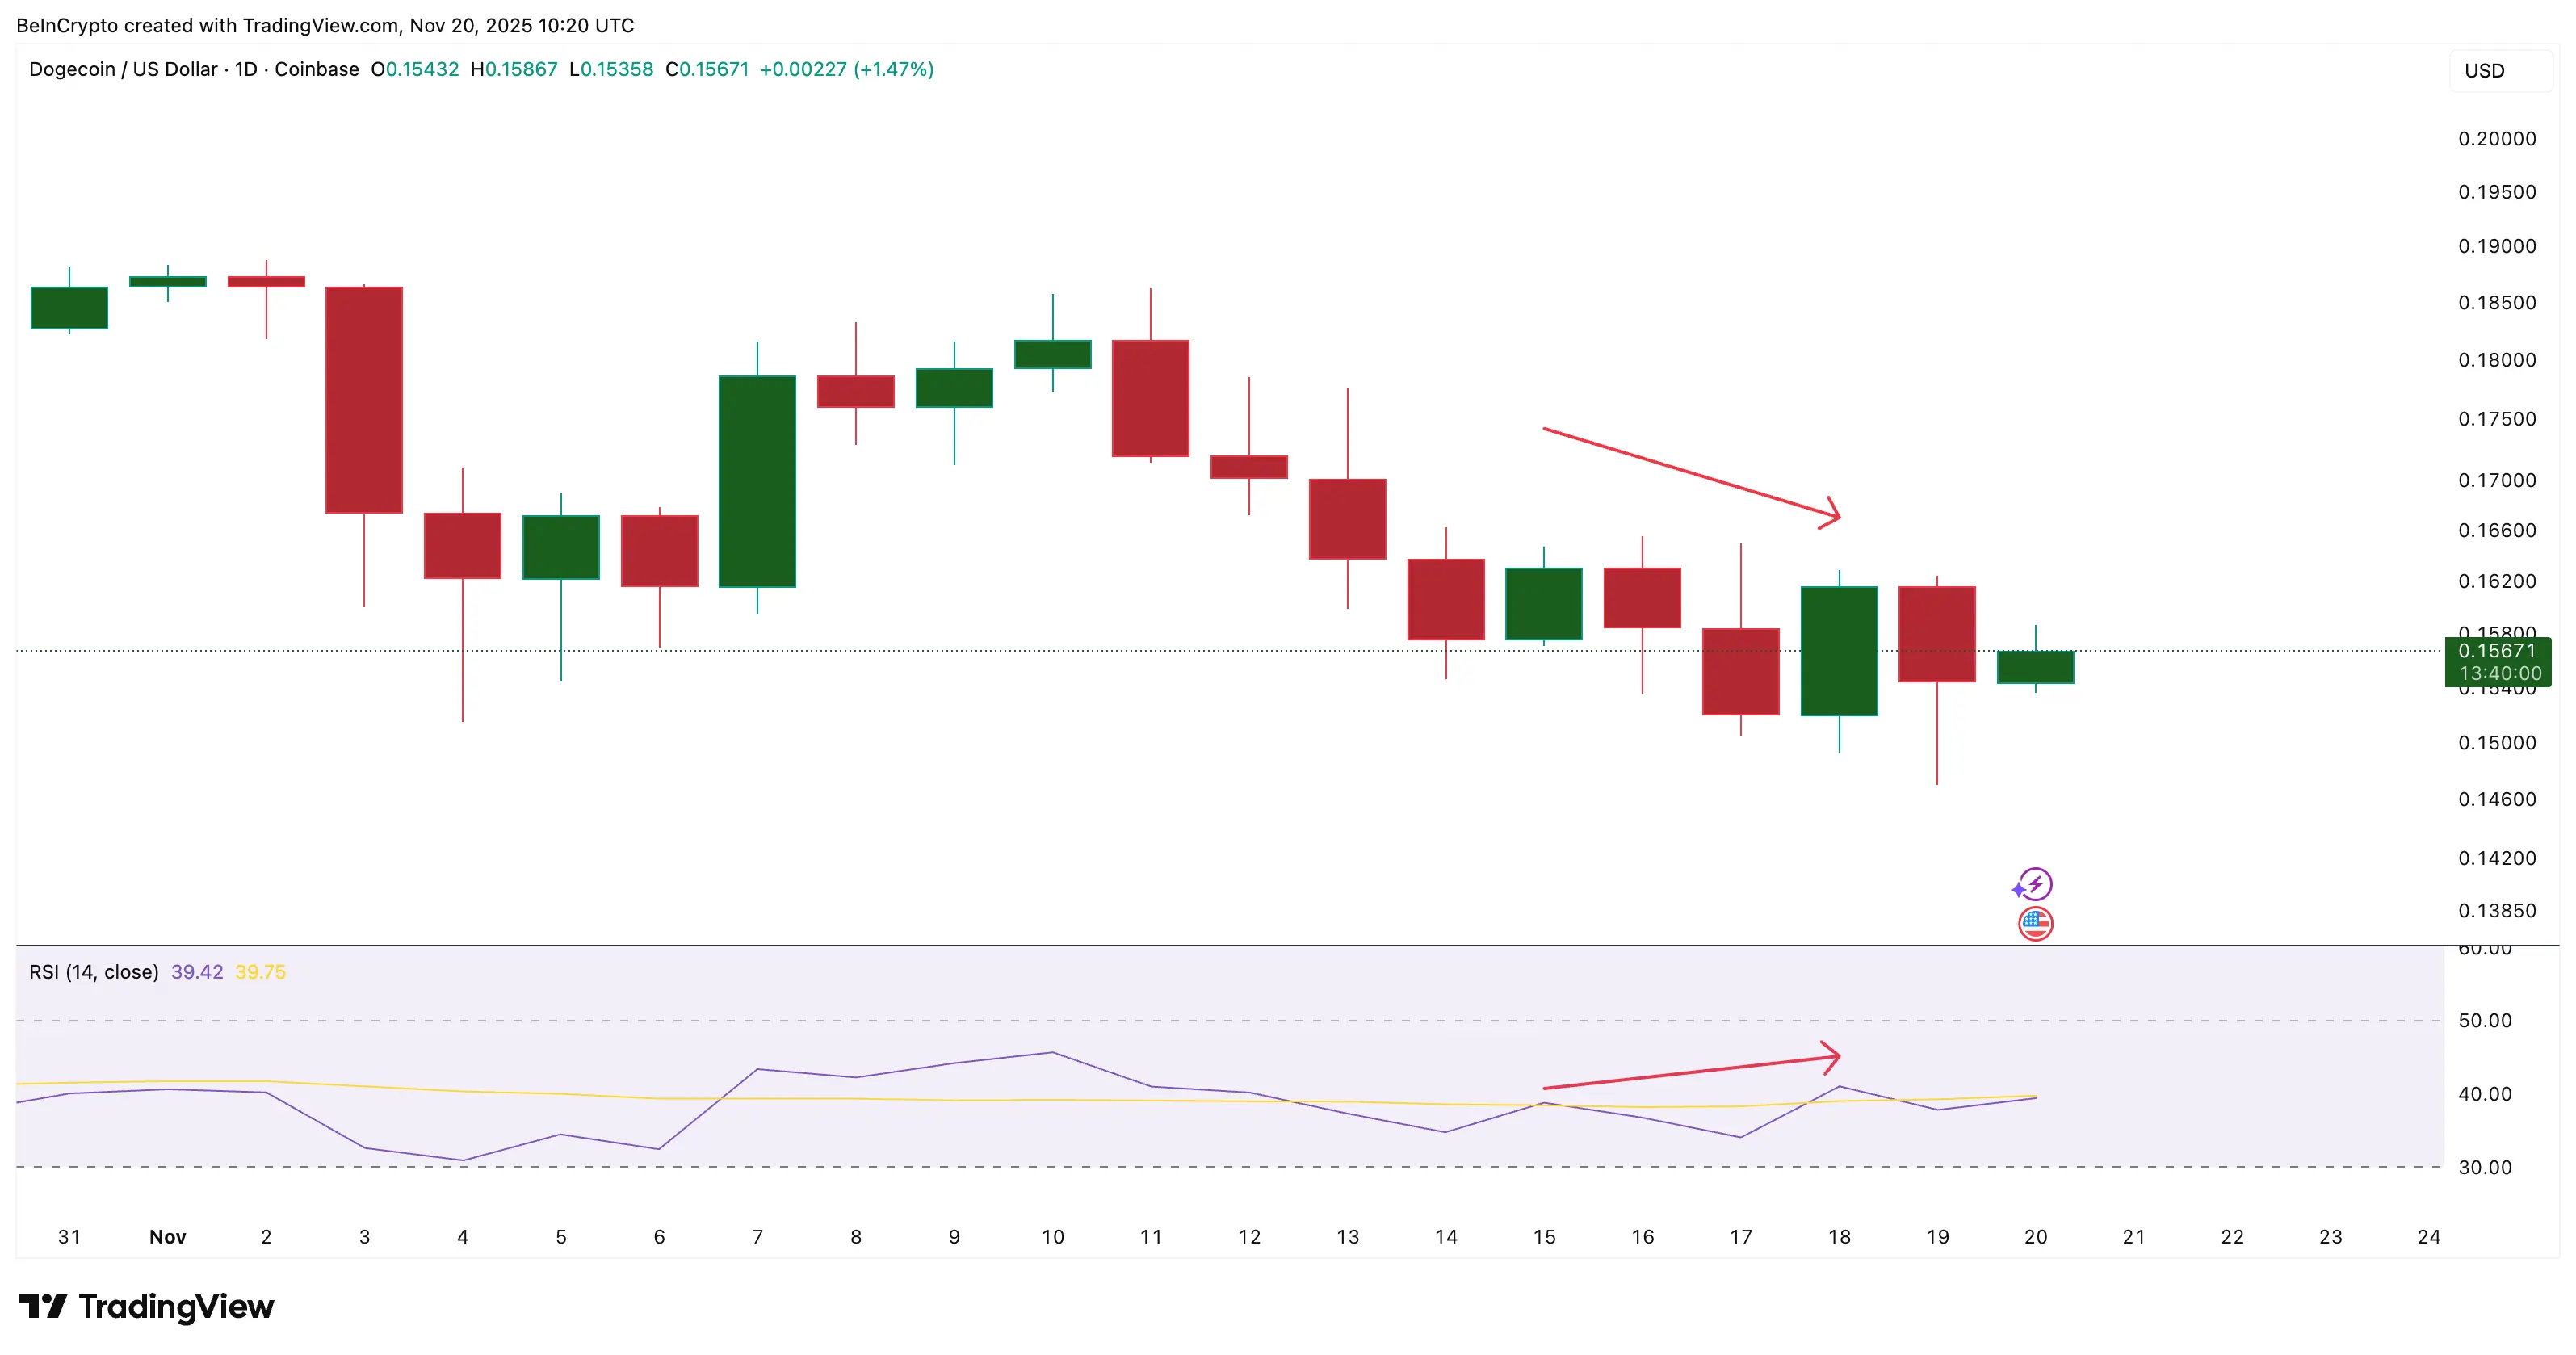Open the 1D timeframe selector
Screen dimensions: 2576x1355
(245, 69)
